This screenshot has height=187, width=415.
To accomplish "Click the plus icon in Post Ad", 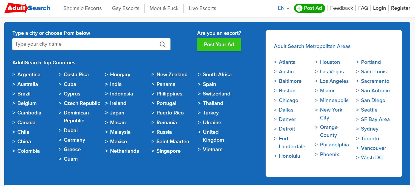I will pos(299,8).
